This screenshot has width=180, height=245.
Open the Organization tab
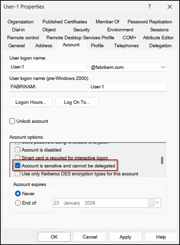coord(20,22)
